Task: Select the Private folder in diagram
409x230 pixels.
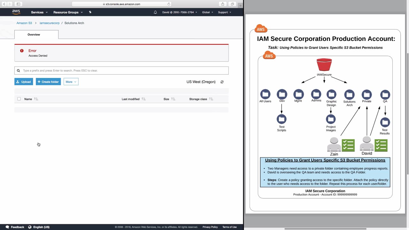Action: click(x=367, y=94)
